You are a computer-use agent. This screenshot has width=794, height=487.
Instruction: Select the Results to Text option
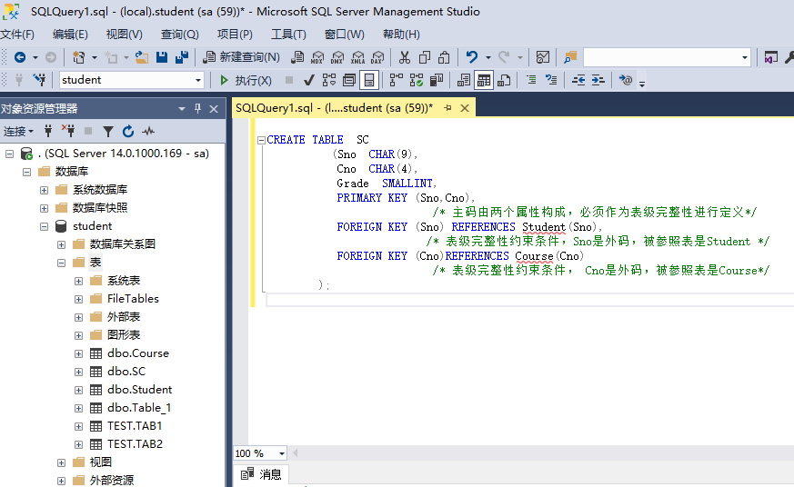[x=463, y=80]
